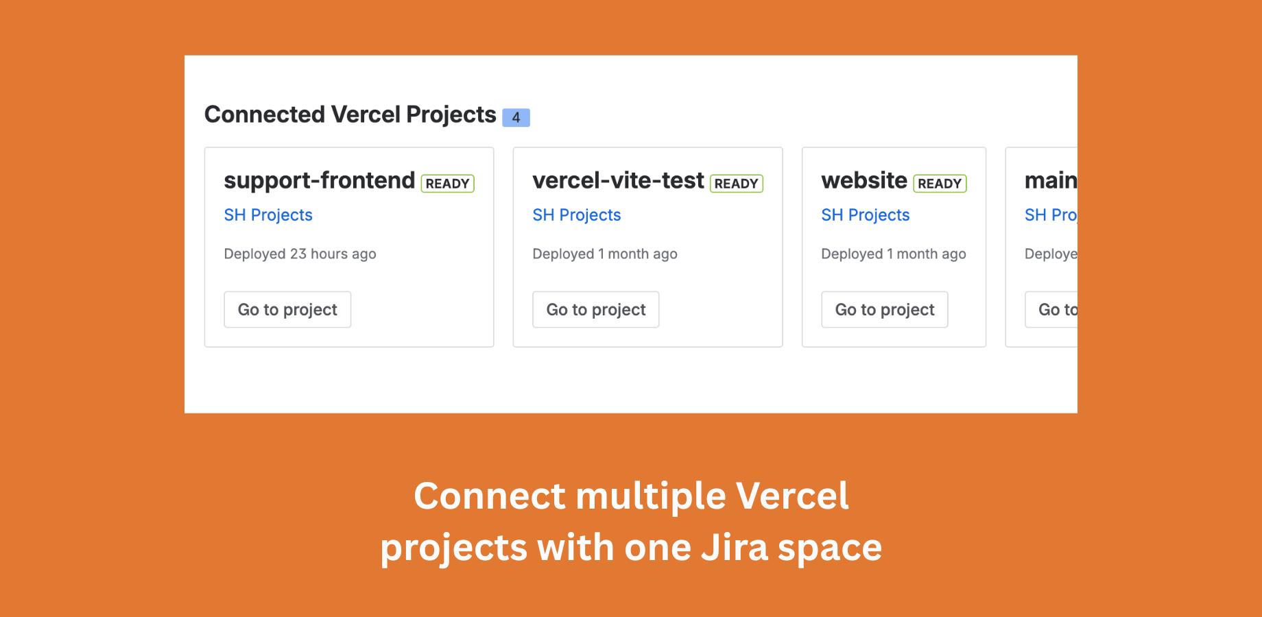Click "Deployed 1 month ago" on vercel-vite-test
This screenshot has width=1262, height=617.
(605, 254)
